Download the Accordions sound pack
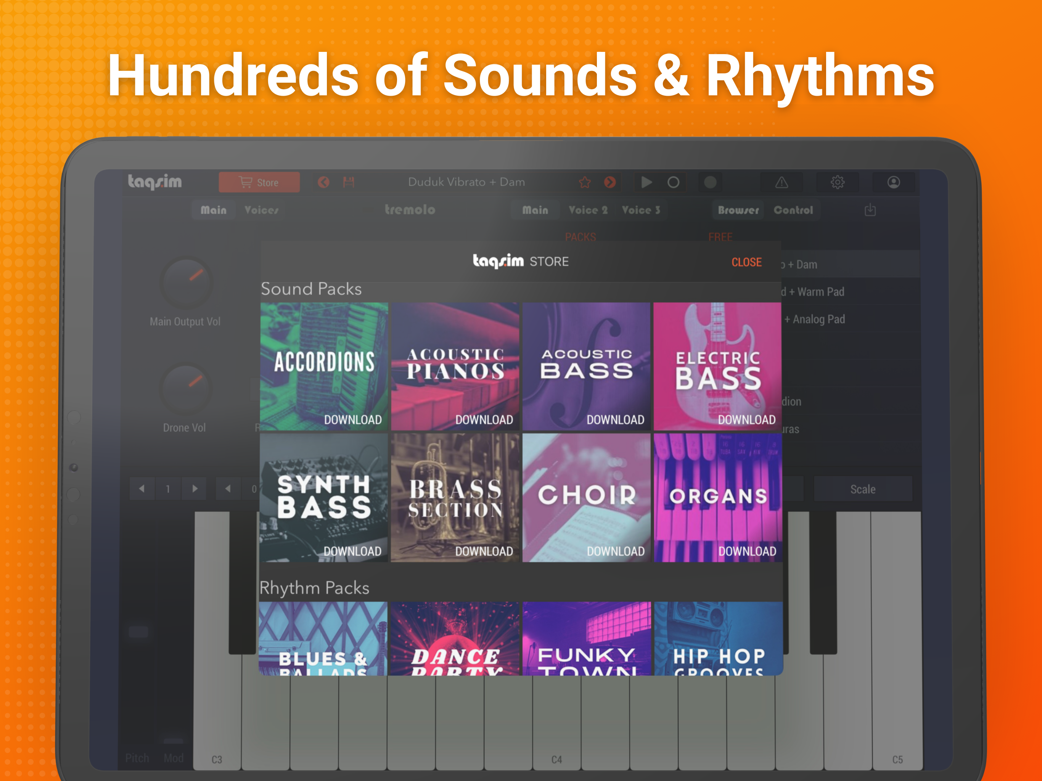This screenshot has height=781, width=1042. [x=352, y=420]
